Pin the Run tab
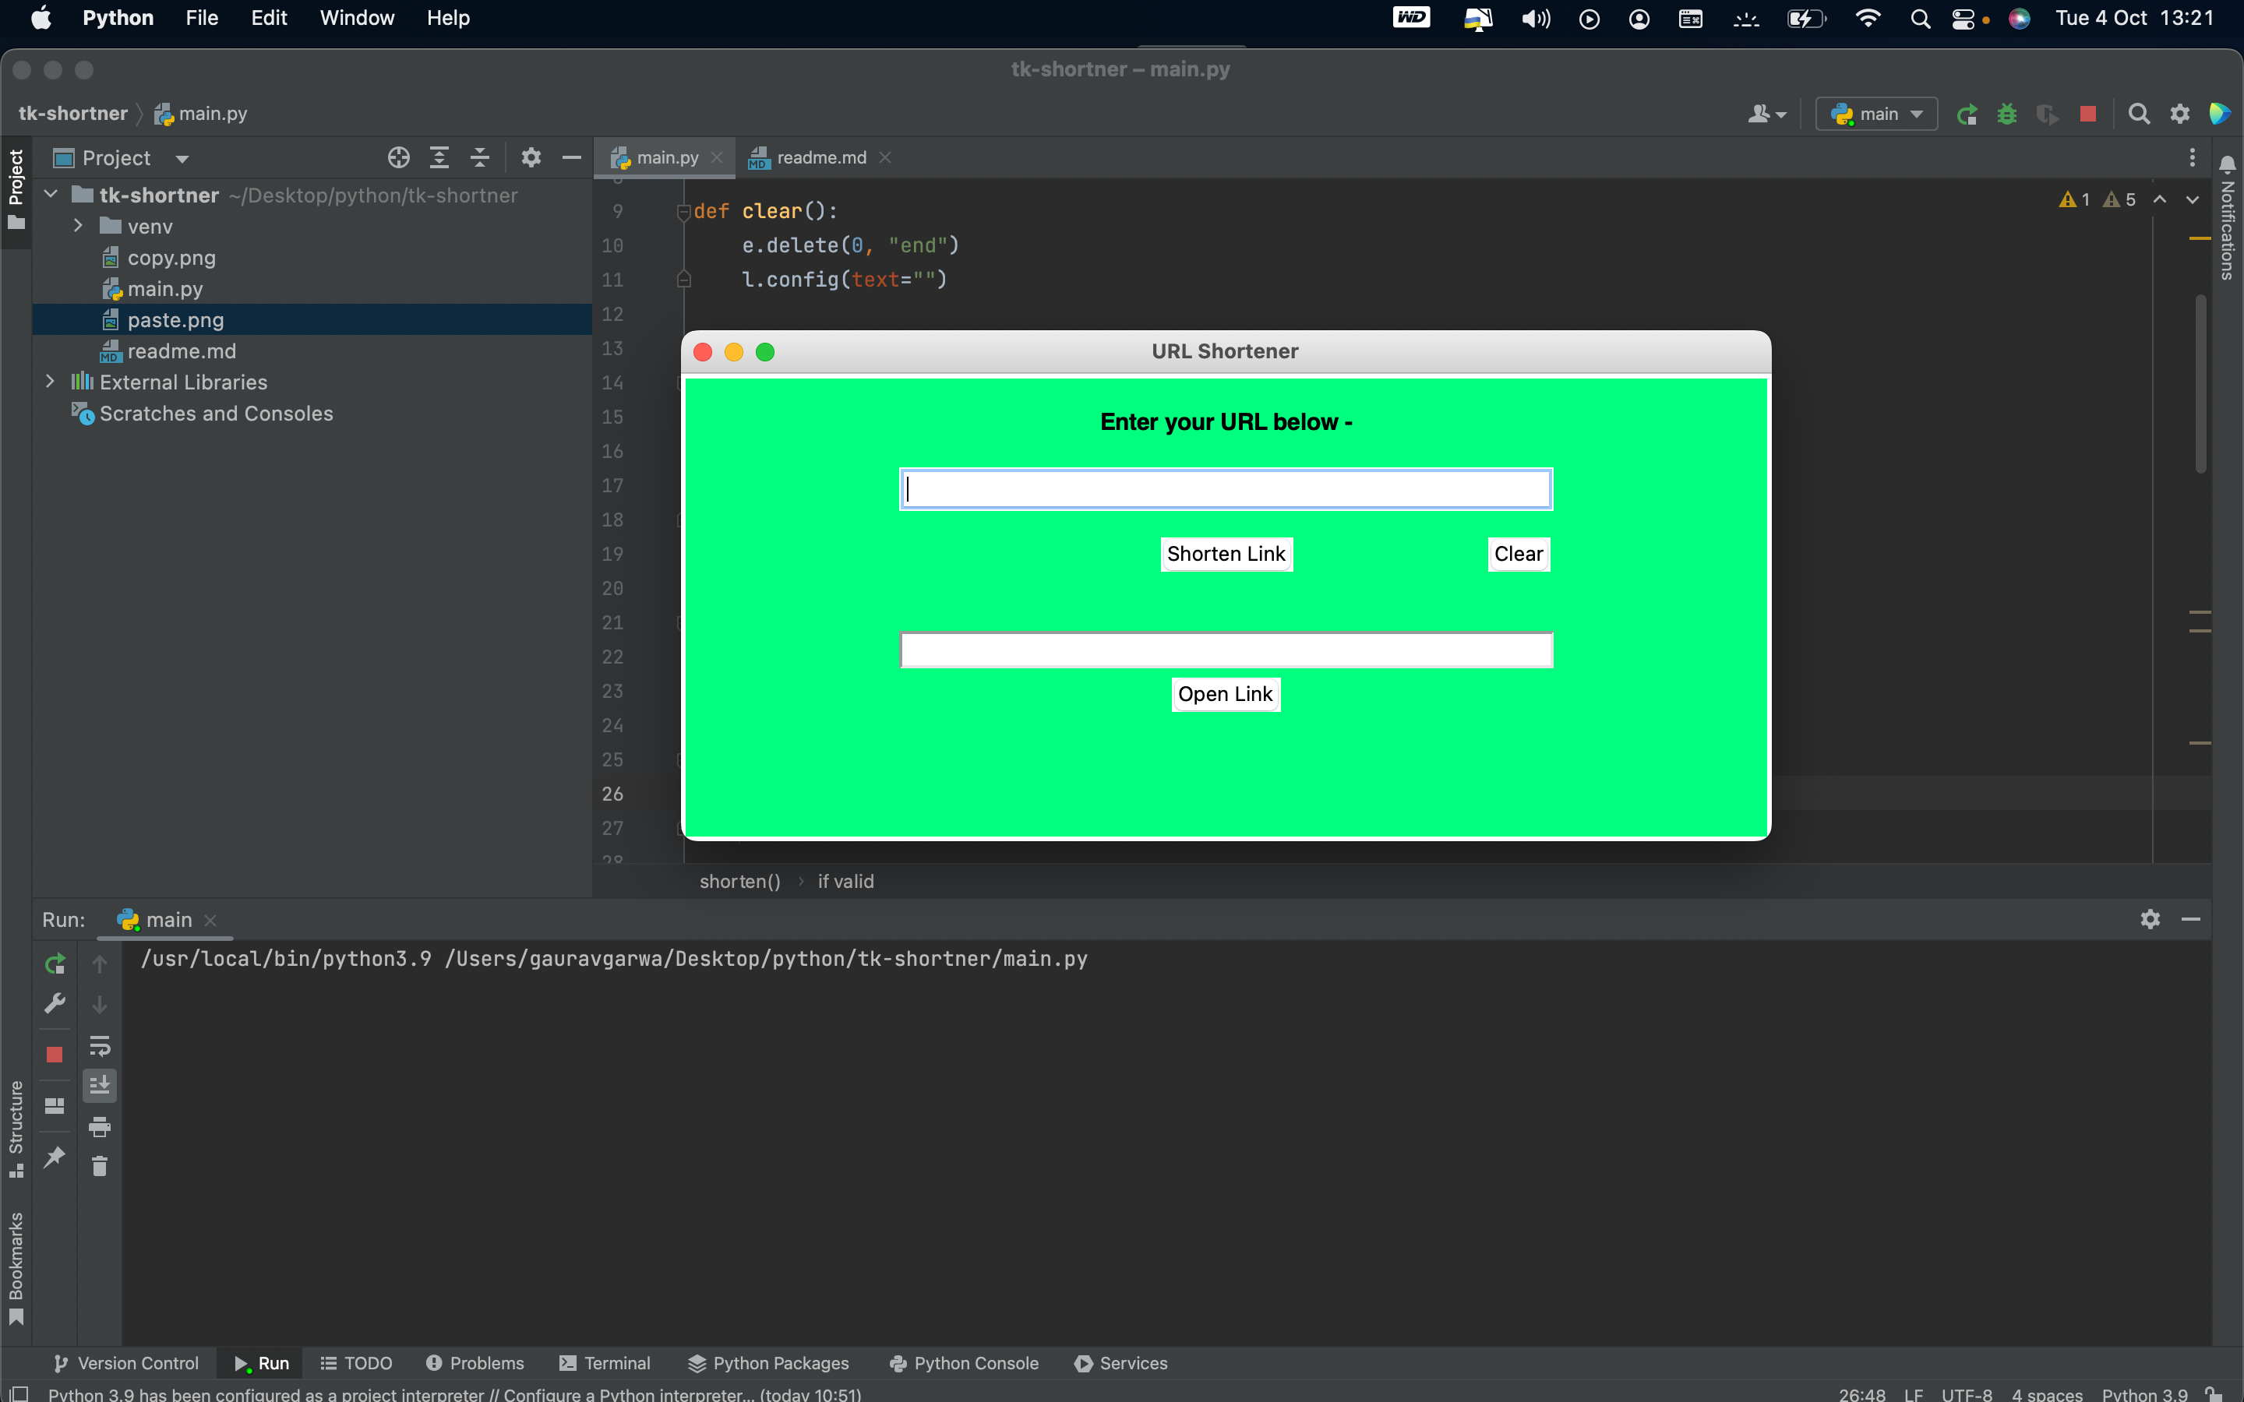2244x1402 pixels. pos(55,1157)
